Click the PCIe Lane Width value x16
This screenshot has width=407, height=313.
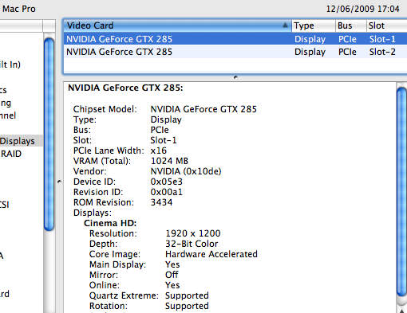(159, 151)
